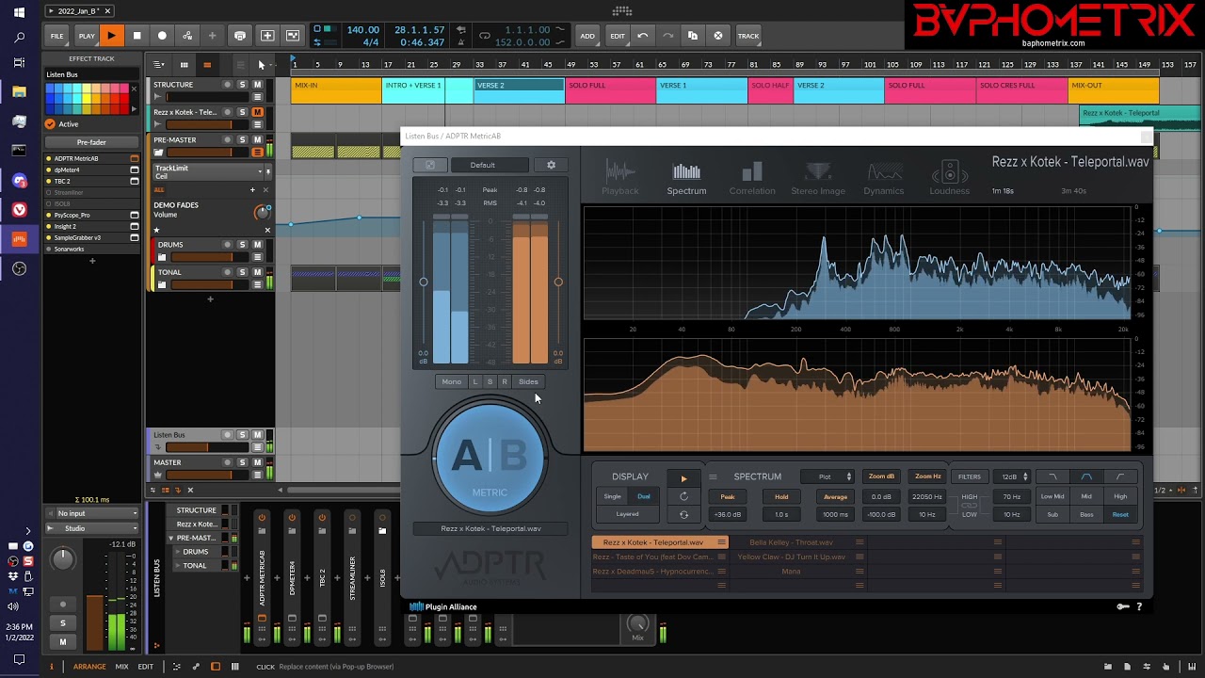
Task: Open the Dynamics tab in MetricAB
Action: (884, 178)
